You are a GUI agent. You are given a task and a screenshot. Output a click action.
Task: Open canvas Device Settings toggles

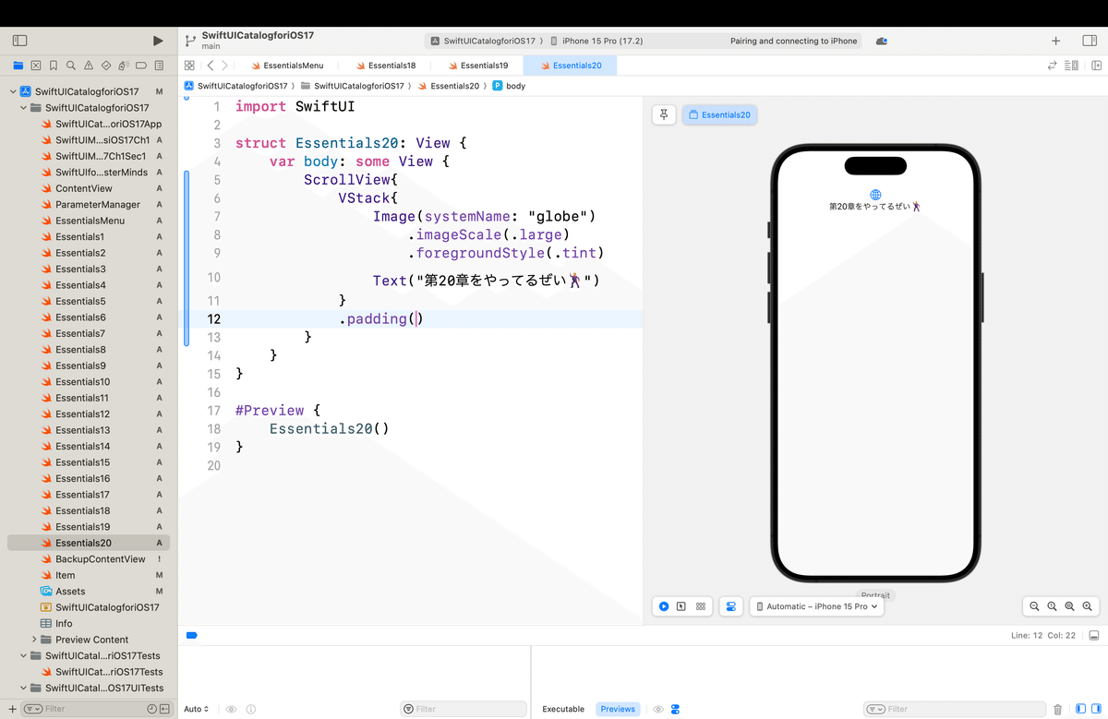(x=731, y=606)
